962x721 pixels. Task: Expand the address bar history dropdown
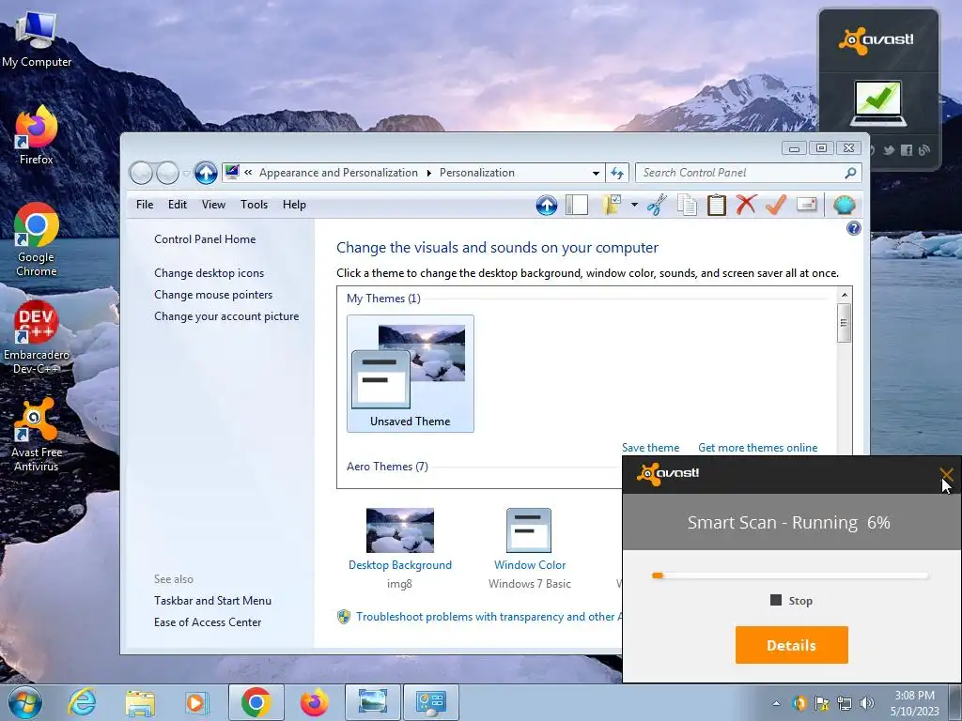pyautogui.click(x=595, y=173)
